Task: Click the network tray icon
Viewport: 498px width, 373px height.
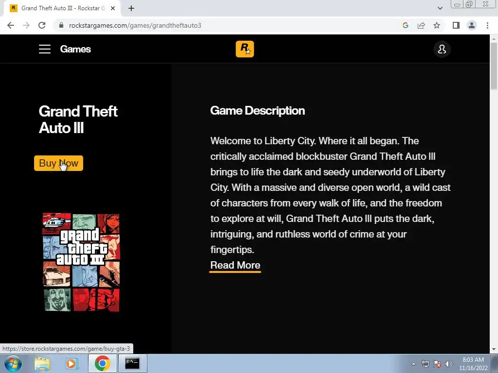Action: [x=425, y=364]
